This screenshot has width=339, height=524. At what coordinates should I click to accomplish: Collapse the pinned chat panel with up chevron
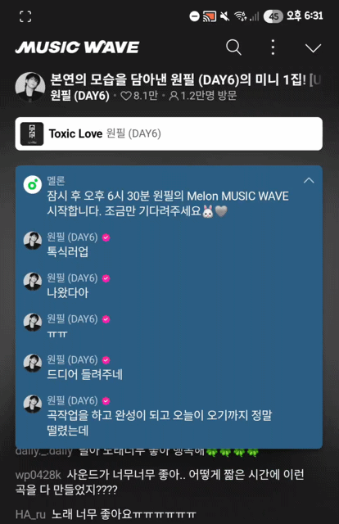(x=309, y=181)
